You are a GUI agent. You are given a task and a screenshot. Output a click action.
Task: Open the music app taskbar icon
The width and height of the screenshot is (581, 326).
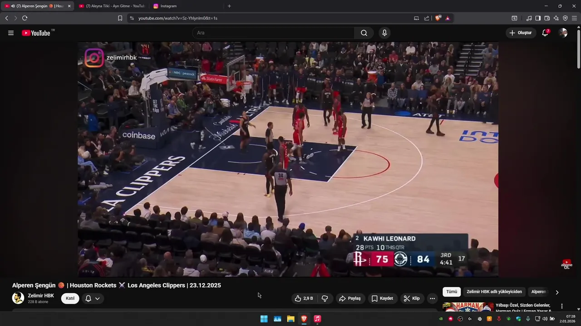[x=318, y=319]
